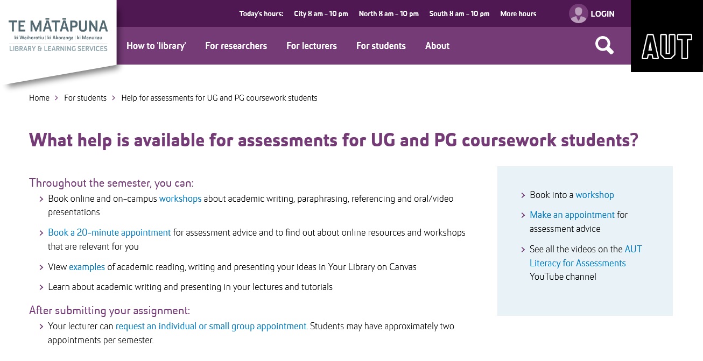Click the LOGIN avatar icon
This screenshot has height=361, width=703.
(578, 13)
